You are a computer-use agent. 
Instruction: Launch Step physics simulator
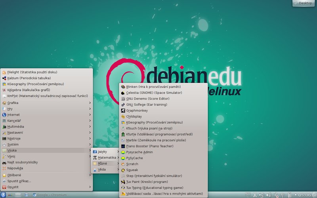(x=163, y=176)
